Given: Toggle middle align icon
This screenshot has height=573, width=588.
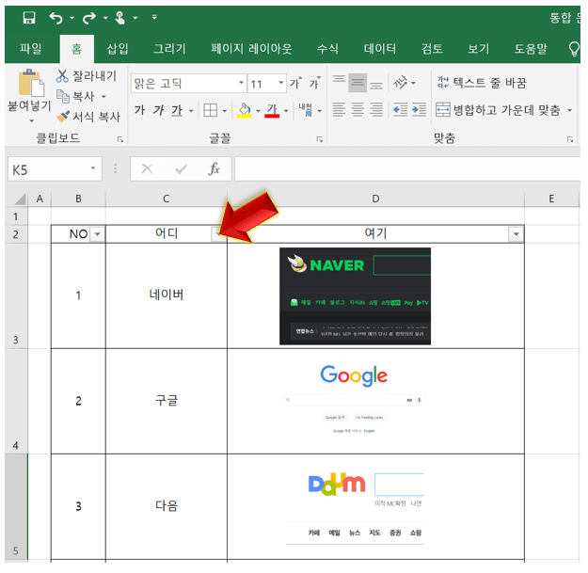Looking at the screenshot, I should coord(358,83).
